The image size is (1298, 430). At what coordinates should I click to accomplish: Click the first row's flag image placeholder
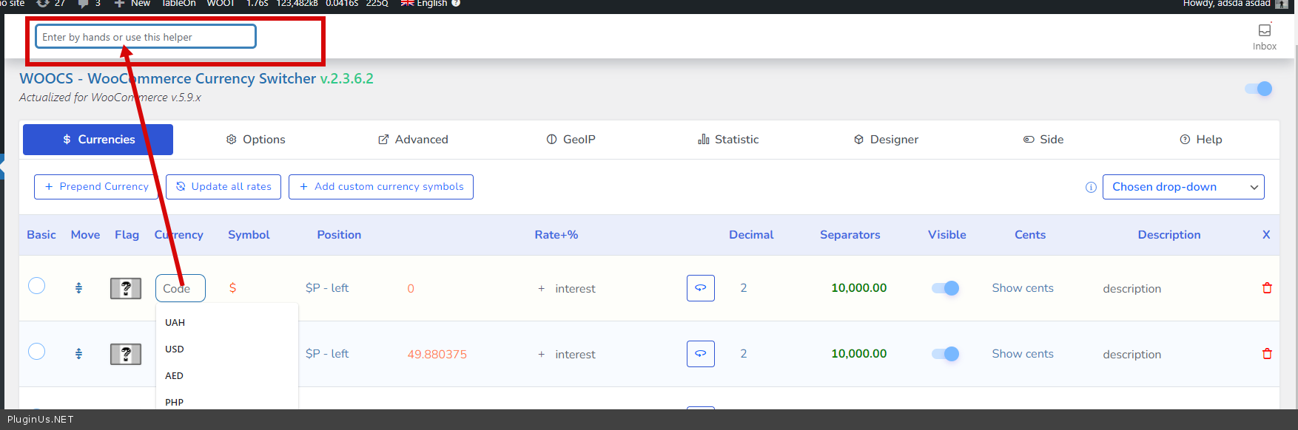point(126,288)
